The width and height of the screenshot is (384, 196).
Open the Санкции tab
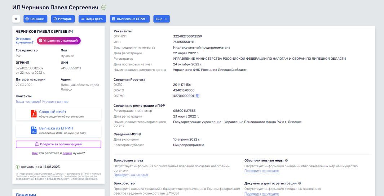point(35,19)
